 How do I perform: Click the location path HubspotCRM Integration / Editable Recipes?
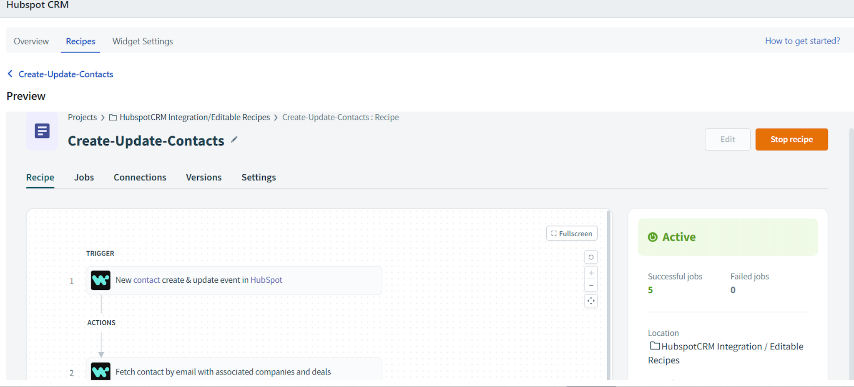click(726, 353)
